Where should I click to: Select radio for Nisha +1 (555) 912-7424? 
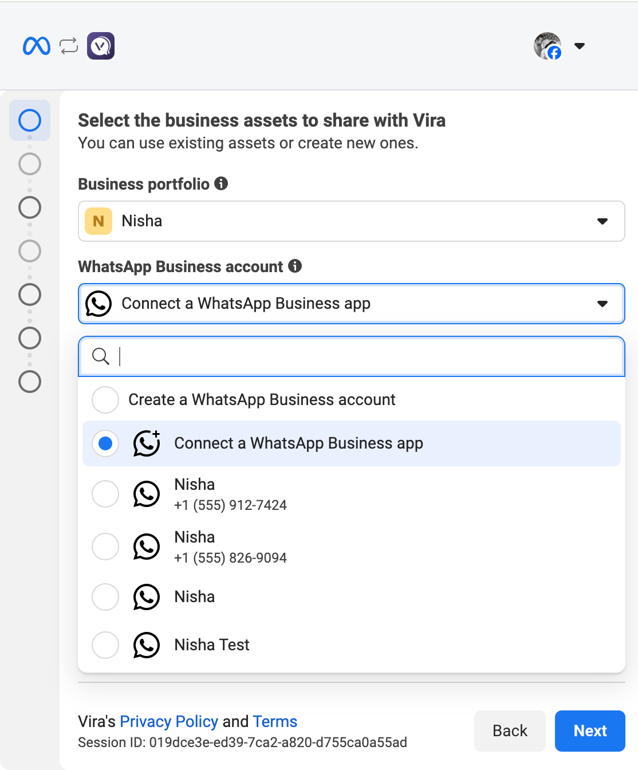coord(105,494)
